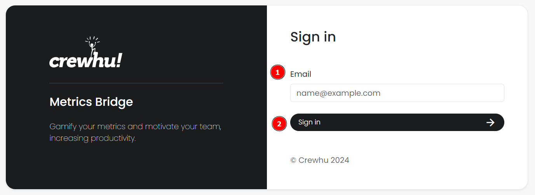535x195 pixels.
Task: Click the "increasing productivity." text line
Action: [92, 138]
